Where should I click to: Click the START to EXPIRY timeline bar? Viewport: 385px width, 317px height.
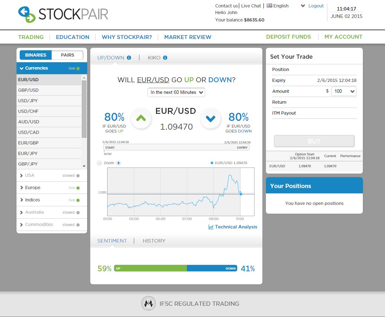click(176, 148)
